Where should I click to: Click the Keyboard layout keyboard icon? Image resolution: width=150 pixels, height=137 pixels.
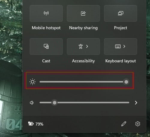[118, 46]
